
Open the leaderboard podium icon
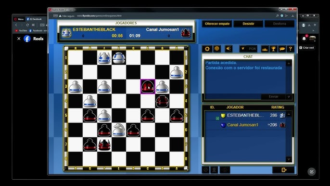[x=265, y=49]
